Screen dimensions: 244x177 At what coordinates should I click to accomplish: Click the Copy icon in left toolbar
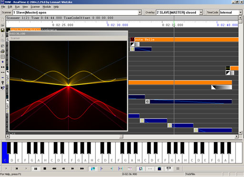(2, 41)
